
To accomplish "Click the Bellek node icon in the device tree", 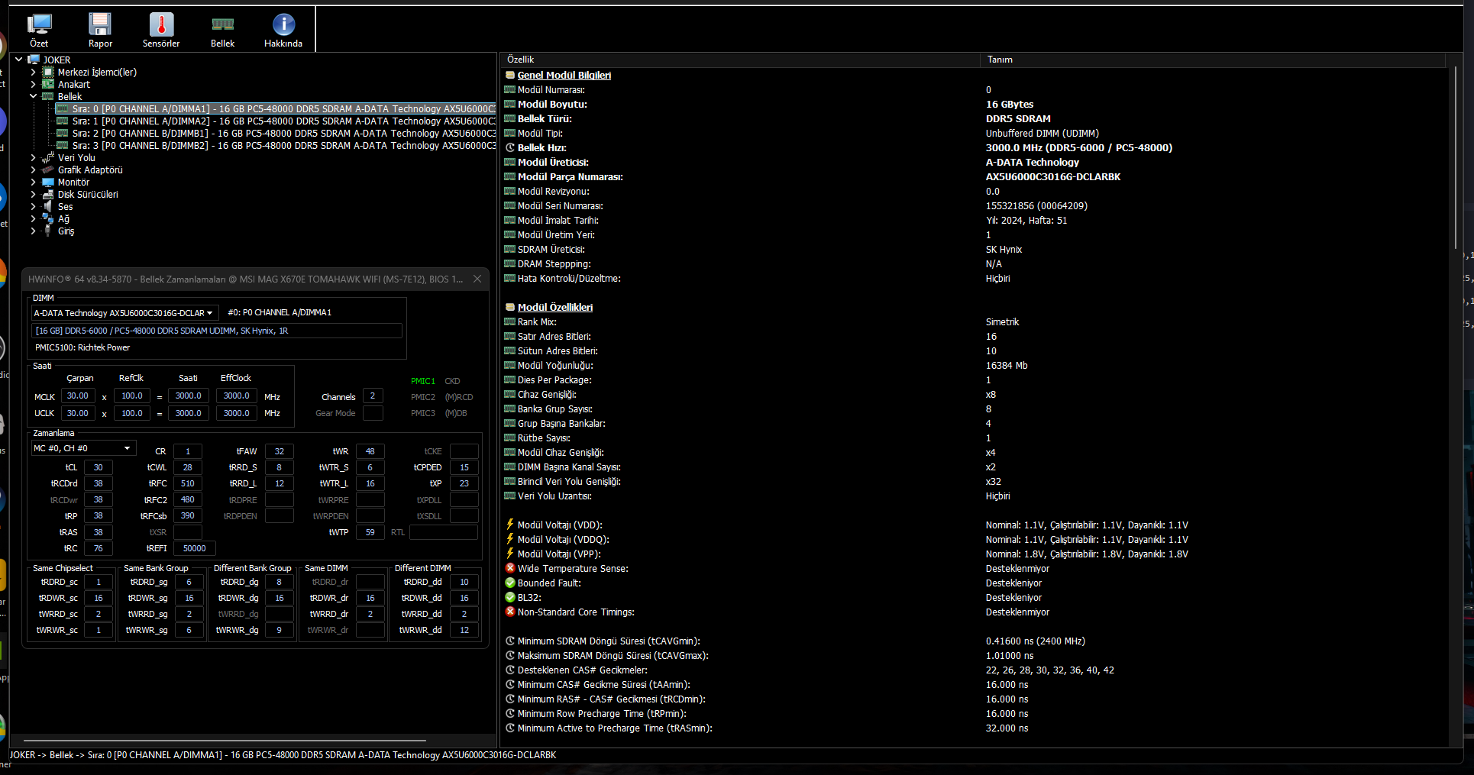I will tap(48, 96).
